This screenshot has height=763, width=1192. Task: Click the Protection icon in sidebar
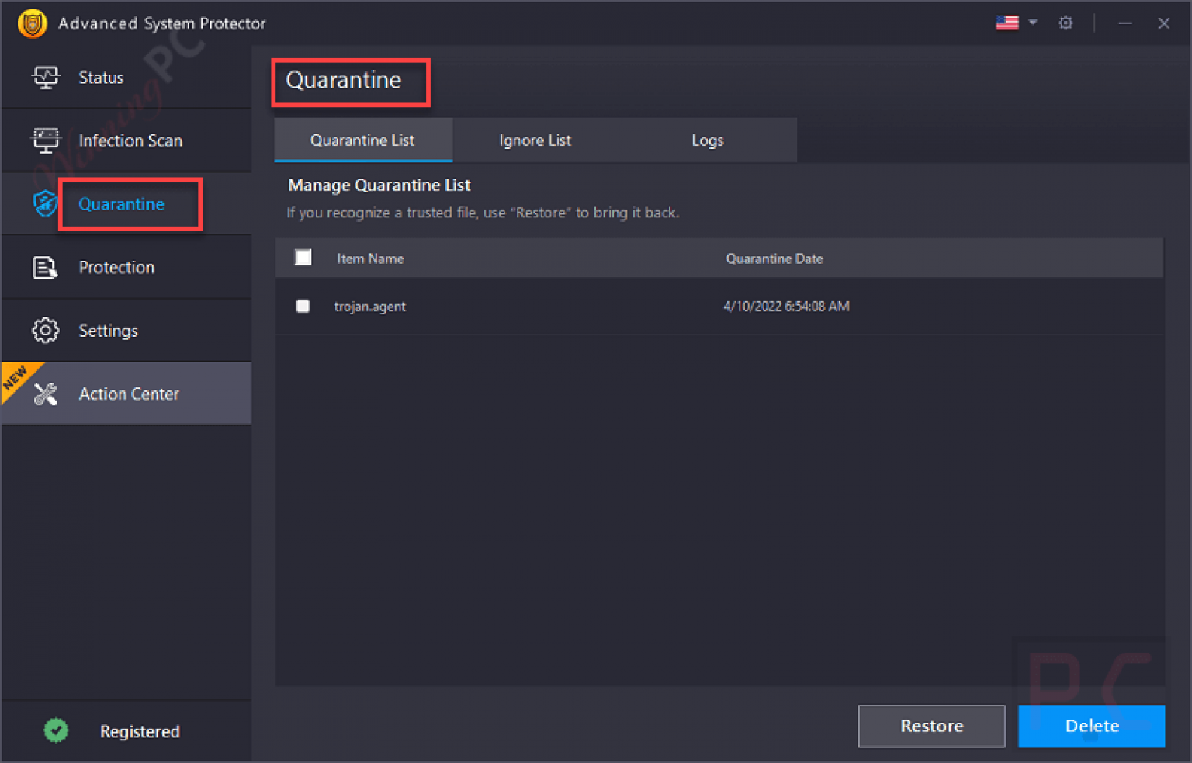[x=45, y=267]
